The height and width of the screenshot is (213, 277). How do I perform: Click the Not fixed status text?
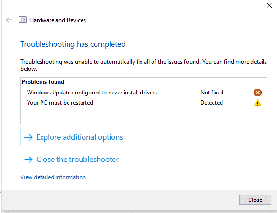coord(212,93)
